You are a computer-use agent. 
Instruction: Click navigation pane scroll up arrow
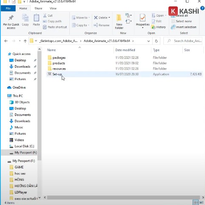(40, 49)
